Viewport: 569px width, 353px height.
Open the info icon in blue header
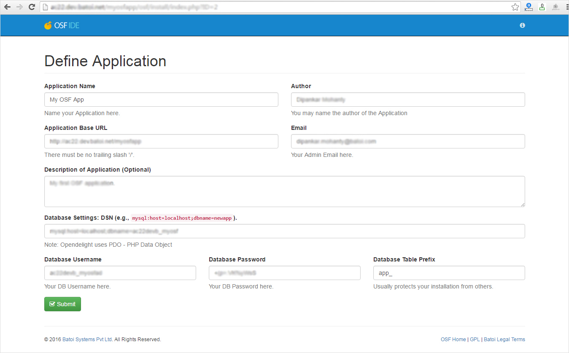coord(522,25)
